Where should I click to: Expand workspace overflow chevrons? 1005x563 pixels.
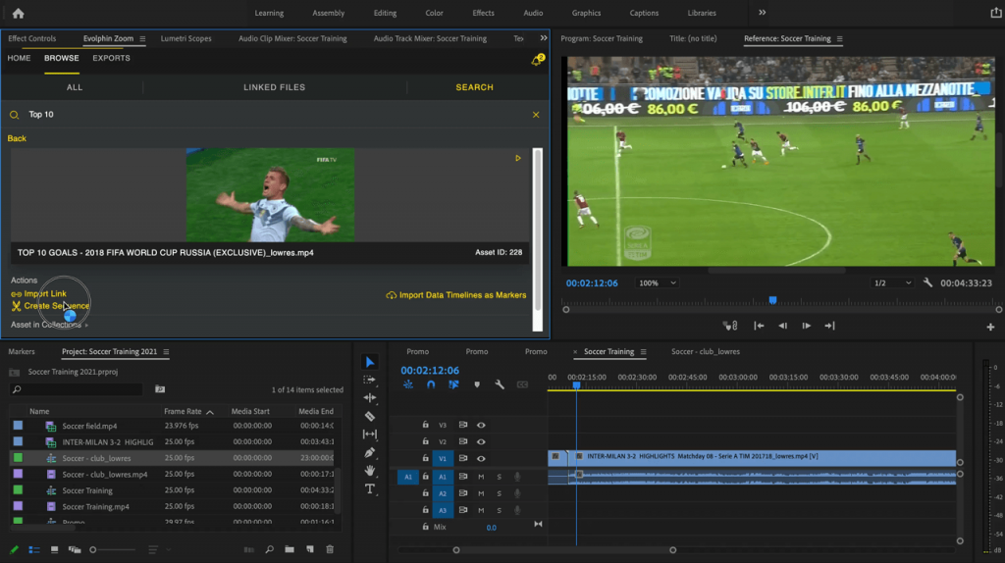[762, 12]
